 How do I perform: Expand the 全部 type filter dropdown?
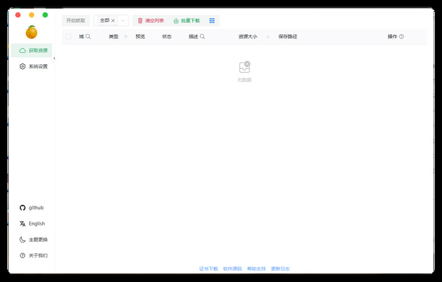[123, 20]
